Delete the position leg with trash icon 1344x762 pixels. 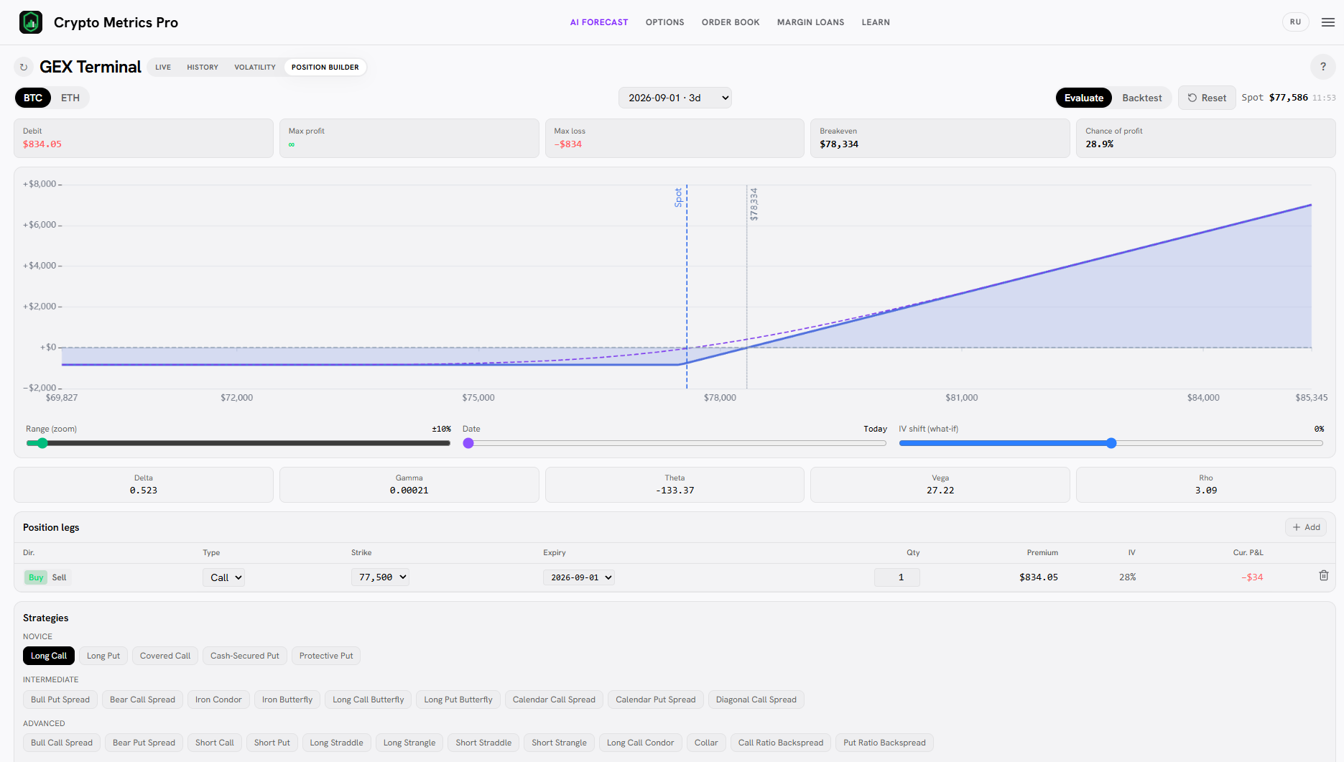point(1324,576)
